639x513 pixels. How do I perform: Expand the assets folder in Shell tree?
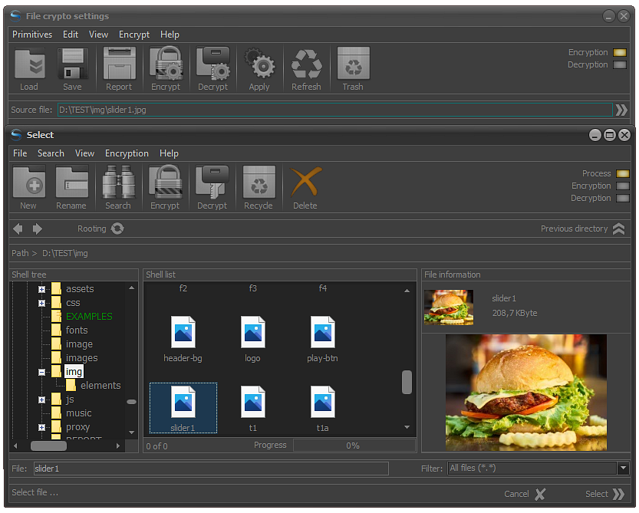point(41,289)
